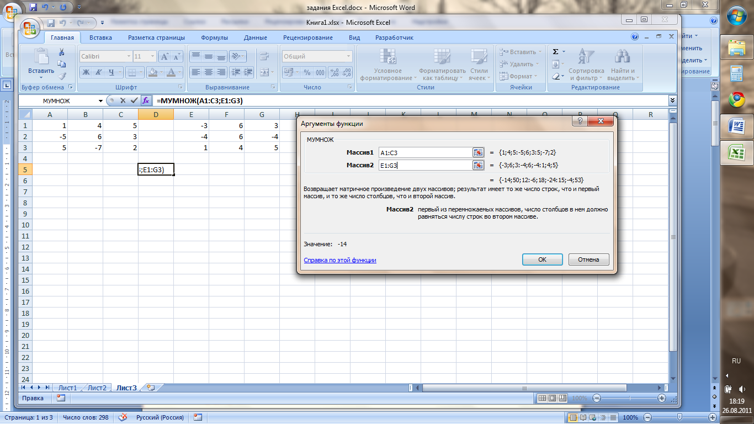Image resolution: width=754 pixels, height=424 pixels.
Task: Click the accounting number format icon
Action: click(288, 72)
